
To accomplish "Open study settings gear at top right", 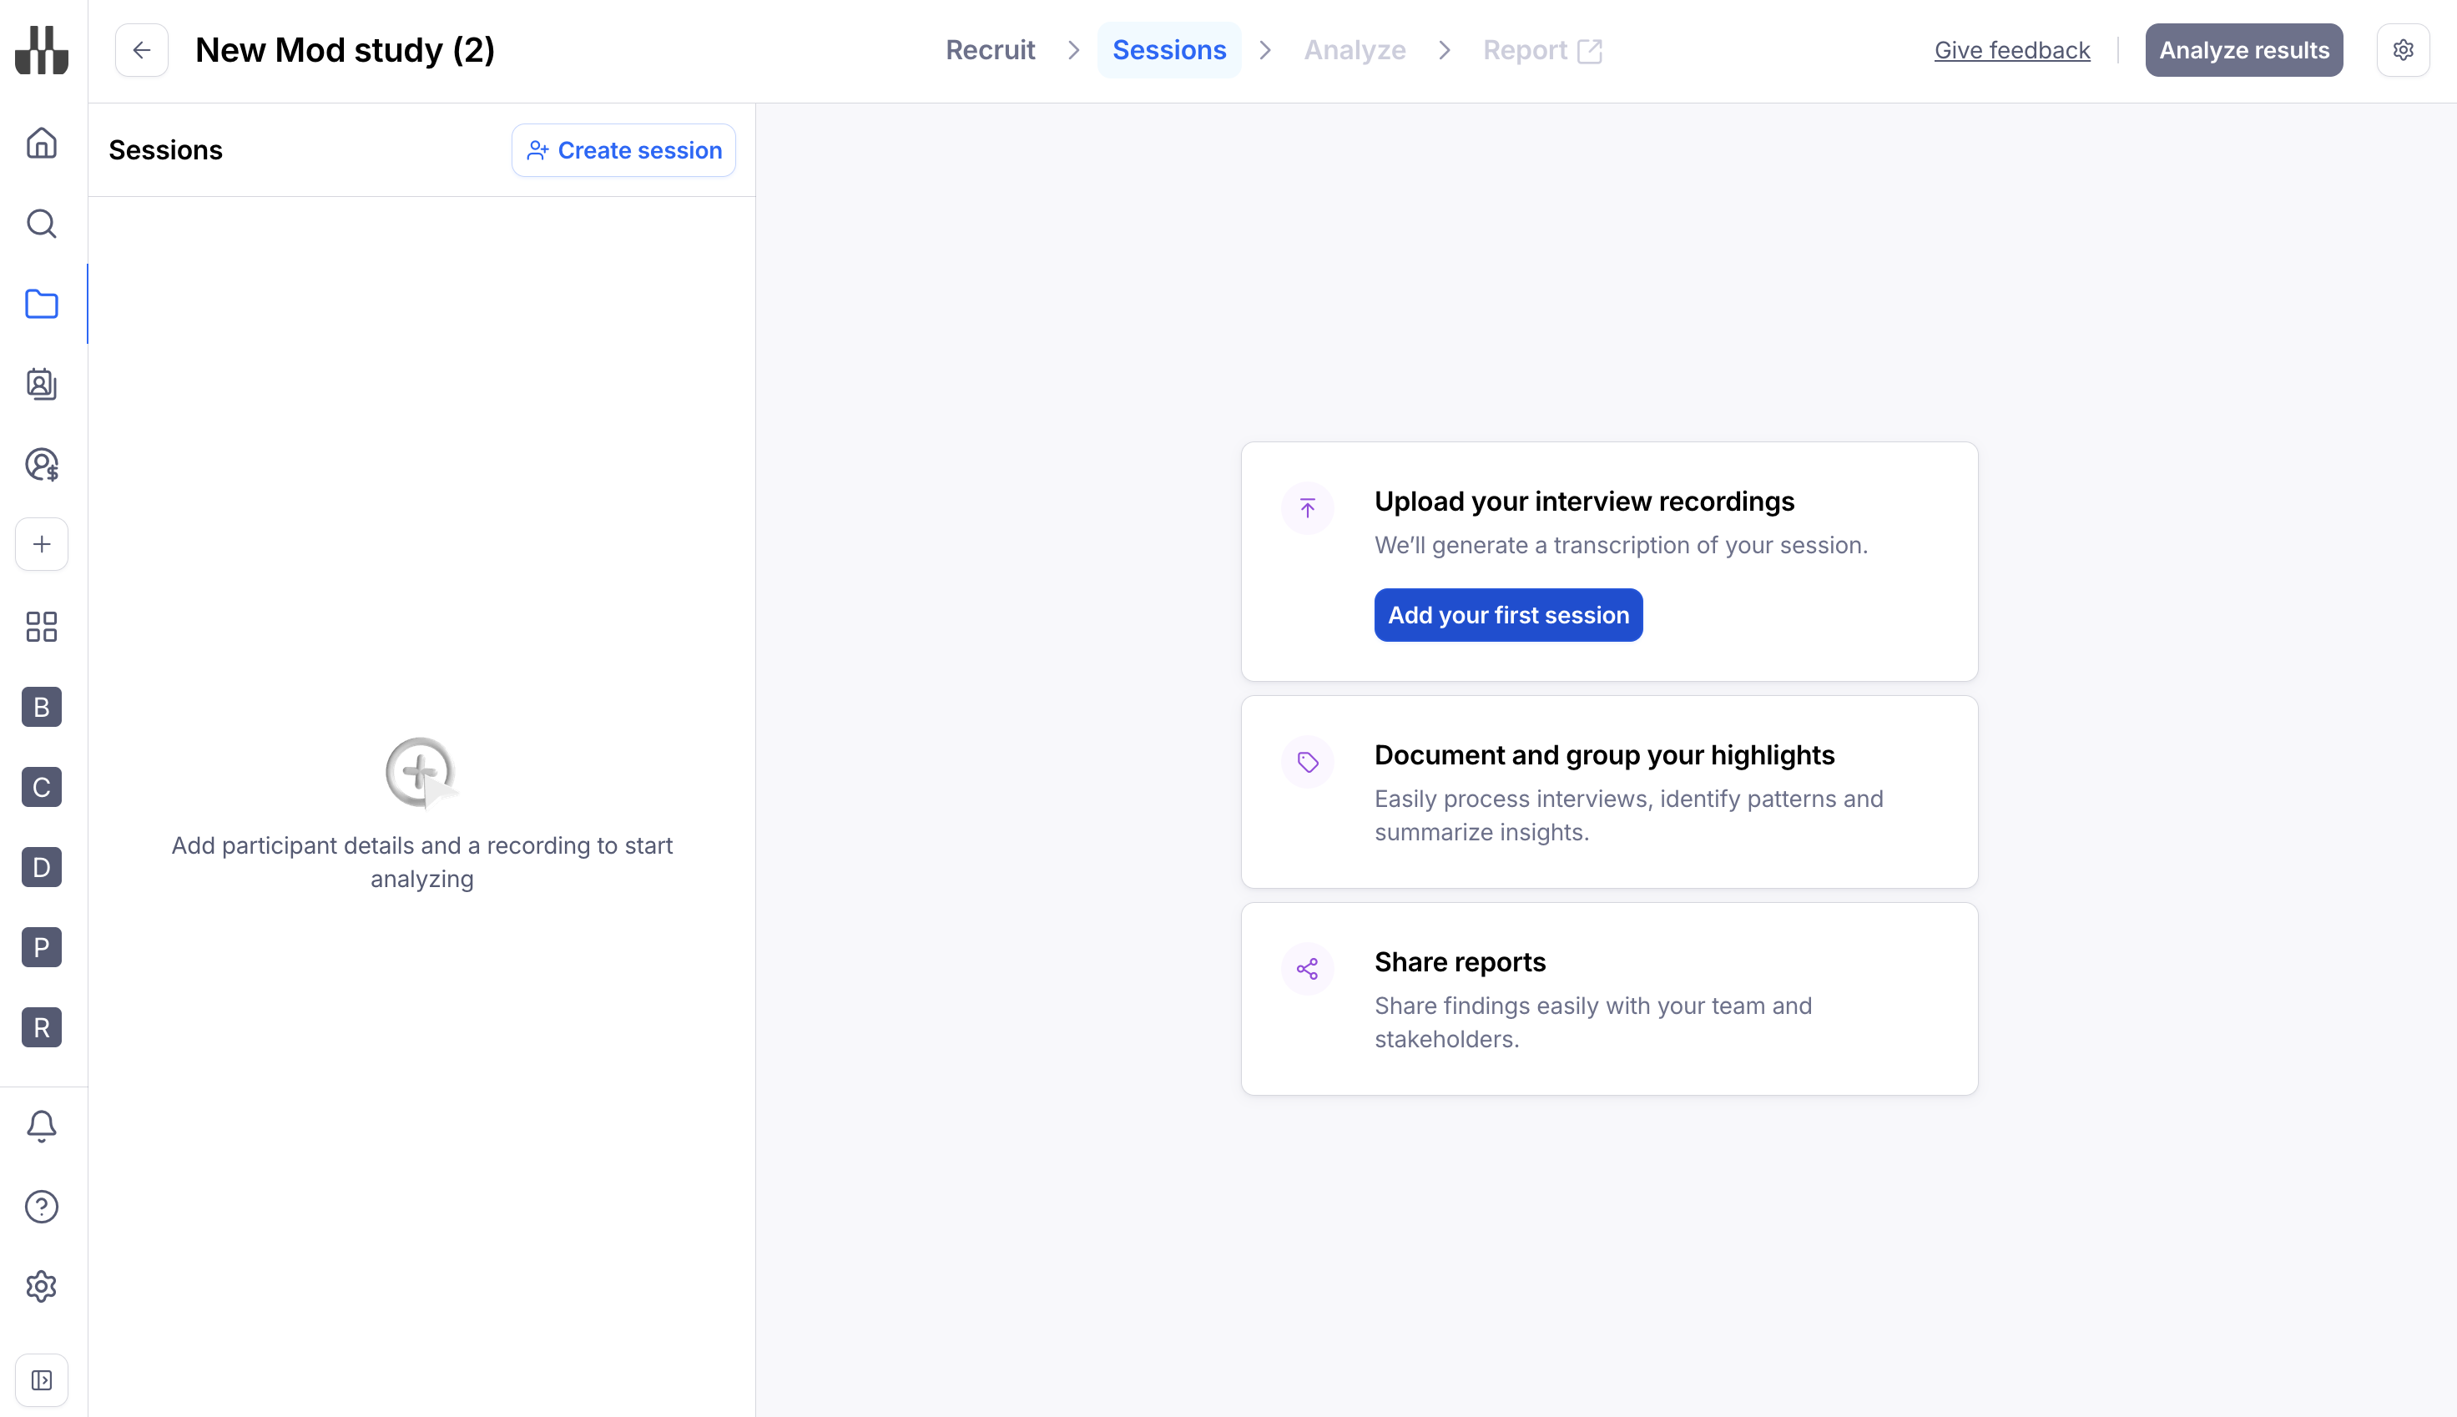I will 2403,49.
